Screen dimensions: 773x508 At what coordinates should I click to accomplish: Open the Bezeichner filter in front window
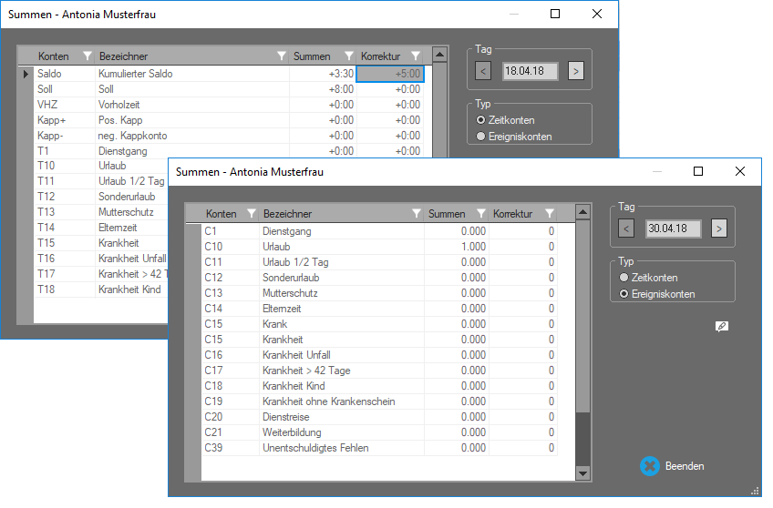click(416, 214)
